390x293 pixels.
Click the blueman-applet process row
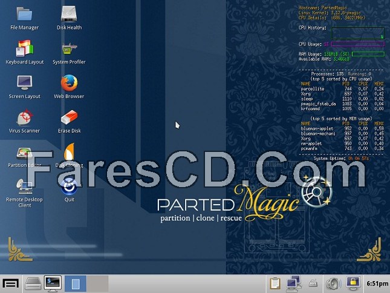[x=342, y=129]
